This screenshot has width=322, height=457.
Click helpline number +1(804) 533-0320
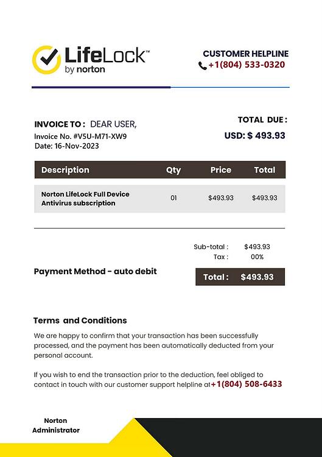click(x=247, y=65)
